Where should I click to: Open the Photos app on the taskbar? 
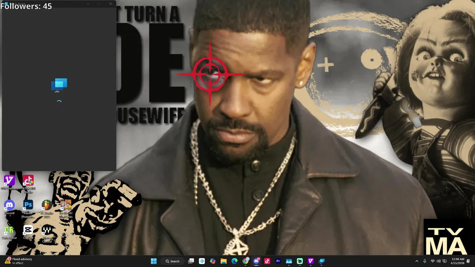pyautogui.click(x=289, y=261)
